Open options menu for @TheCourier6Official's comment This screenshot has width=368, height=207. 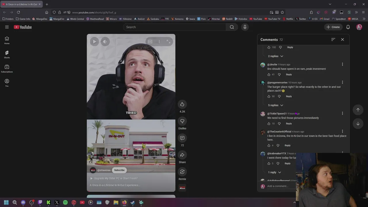(342, 132)
